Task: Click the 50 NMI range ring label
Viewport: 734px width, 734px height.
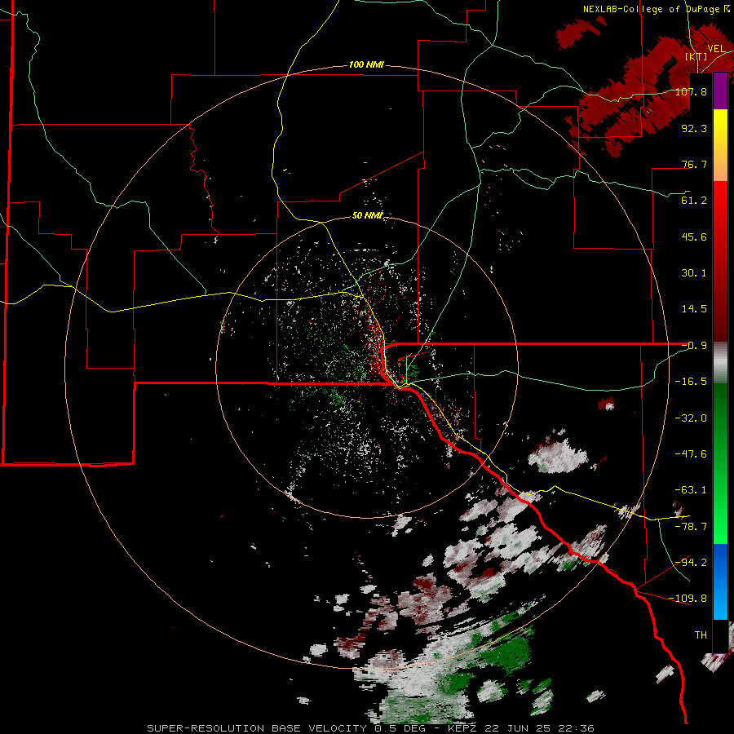Action: point(367,215)
